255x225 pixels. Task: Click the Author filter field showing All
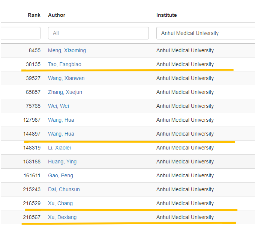[98, 33]
